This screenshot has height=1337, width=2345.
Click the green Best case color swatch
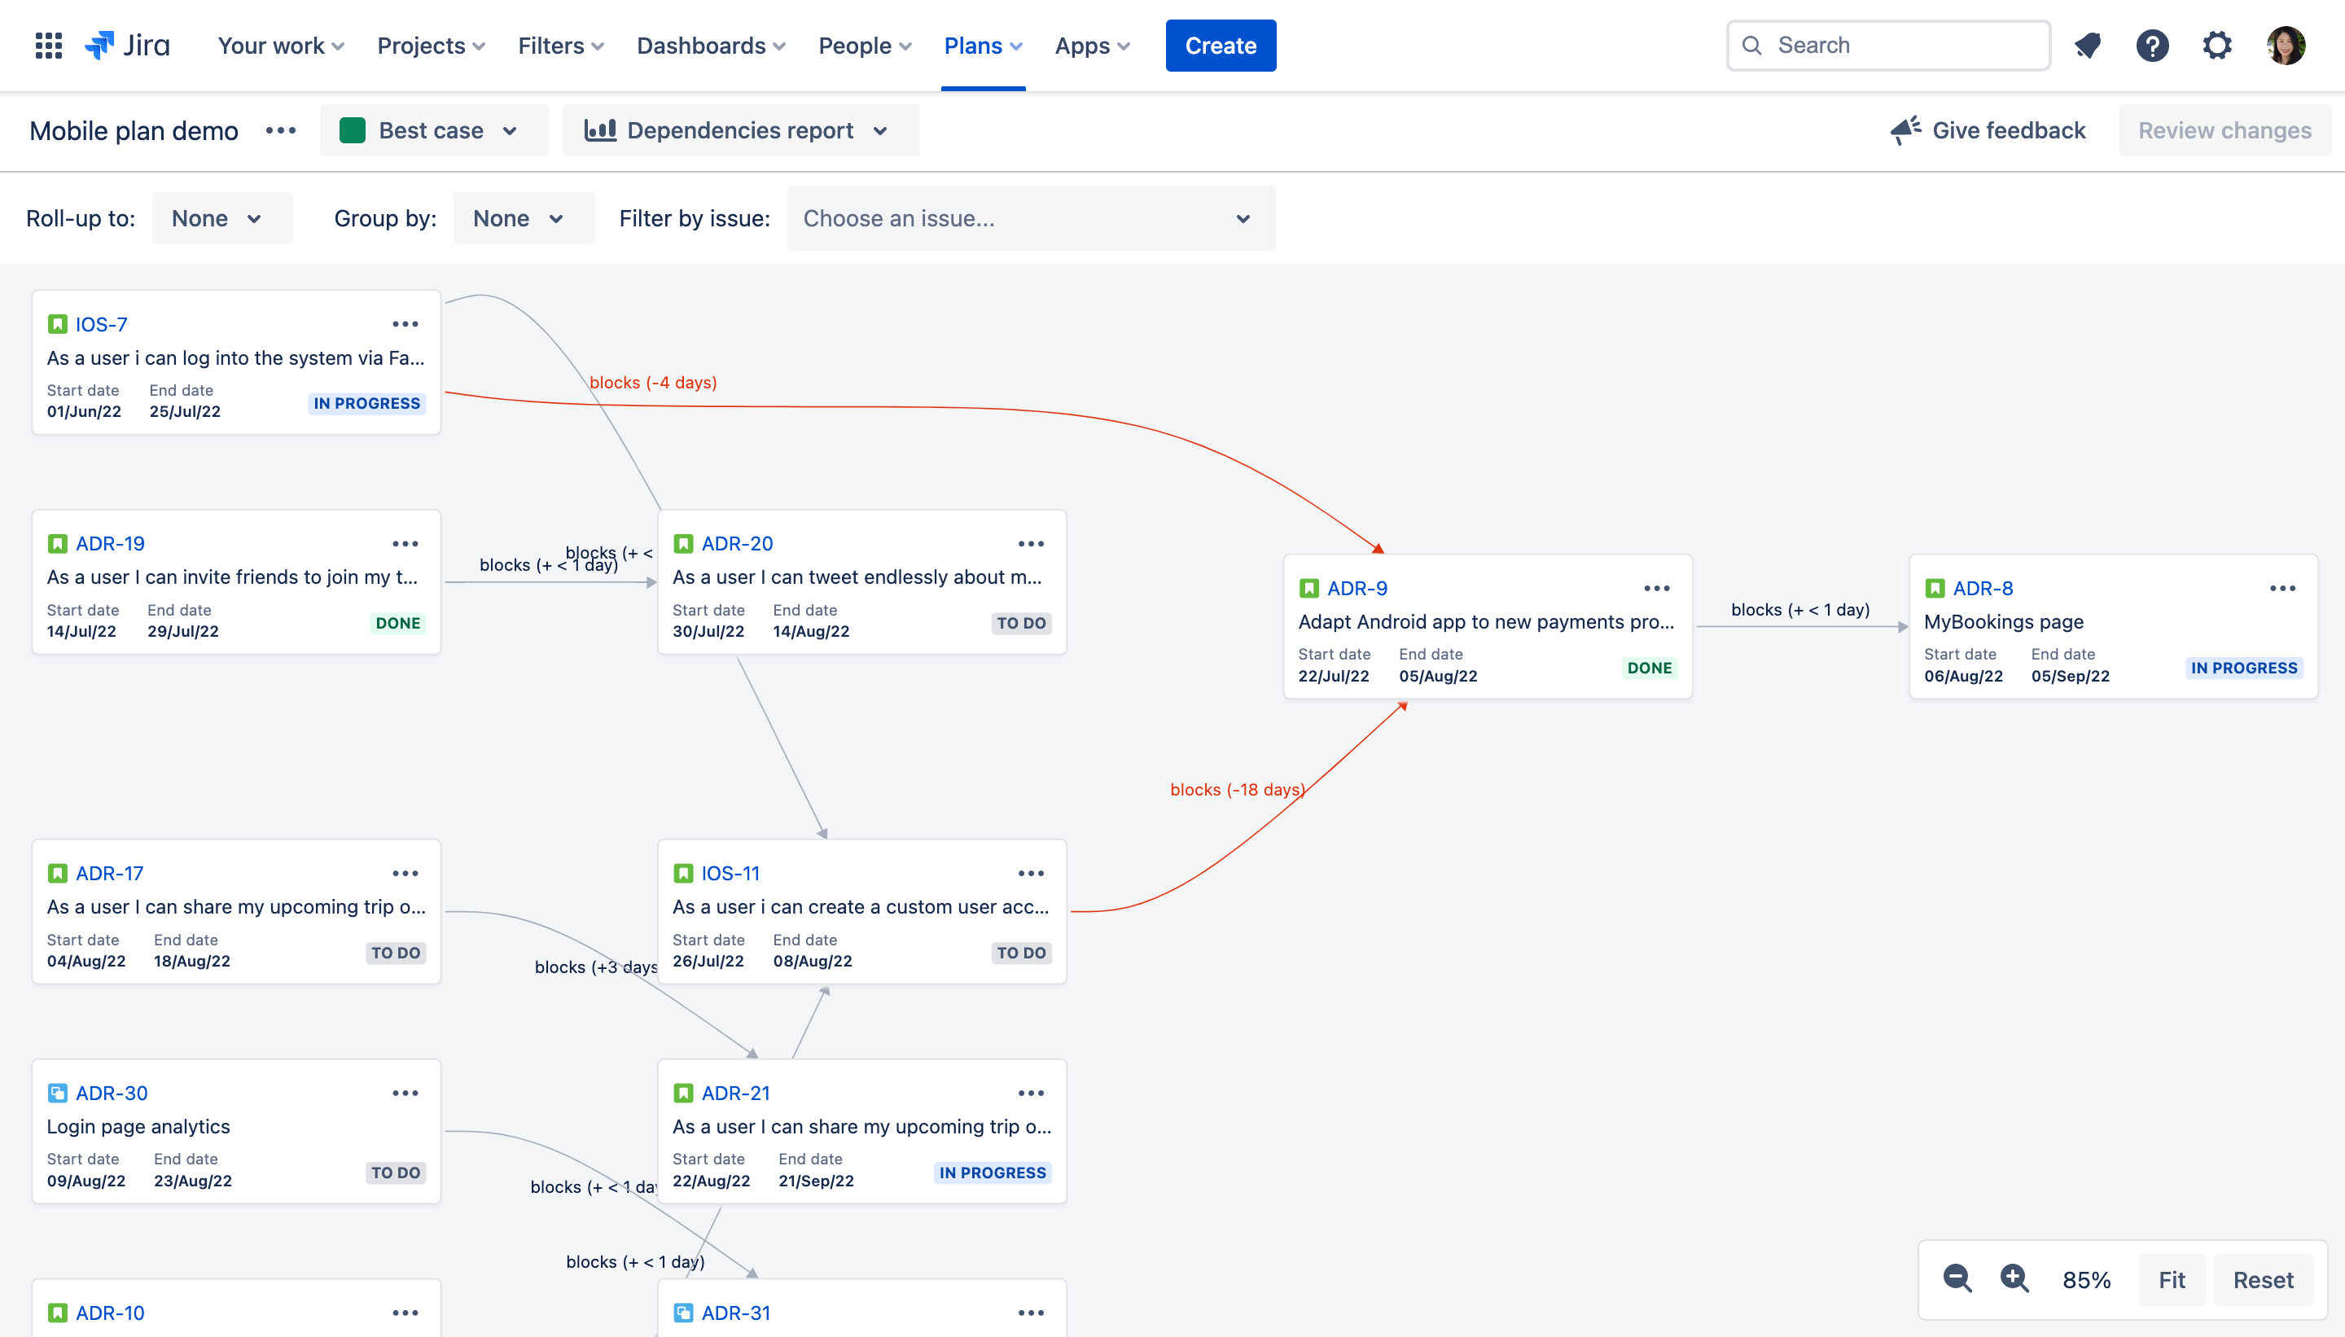[353, 130]
